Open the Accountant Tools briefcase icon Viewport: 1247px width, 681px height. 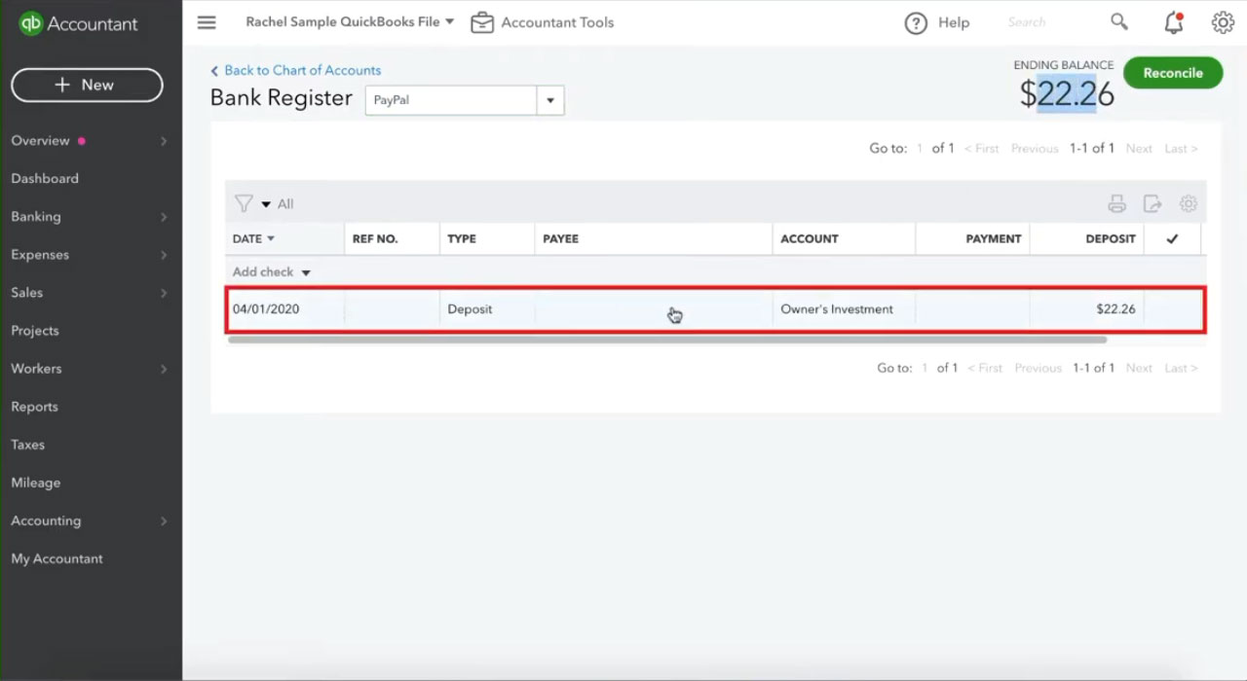tap(482, 22)
